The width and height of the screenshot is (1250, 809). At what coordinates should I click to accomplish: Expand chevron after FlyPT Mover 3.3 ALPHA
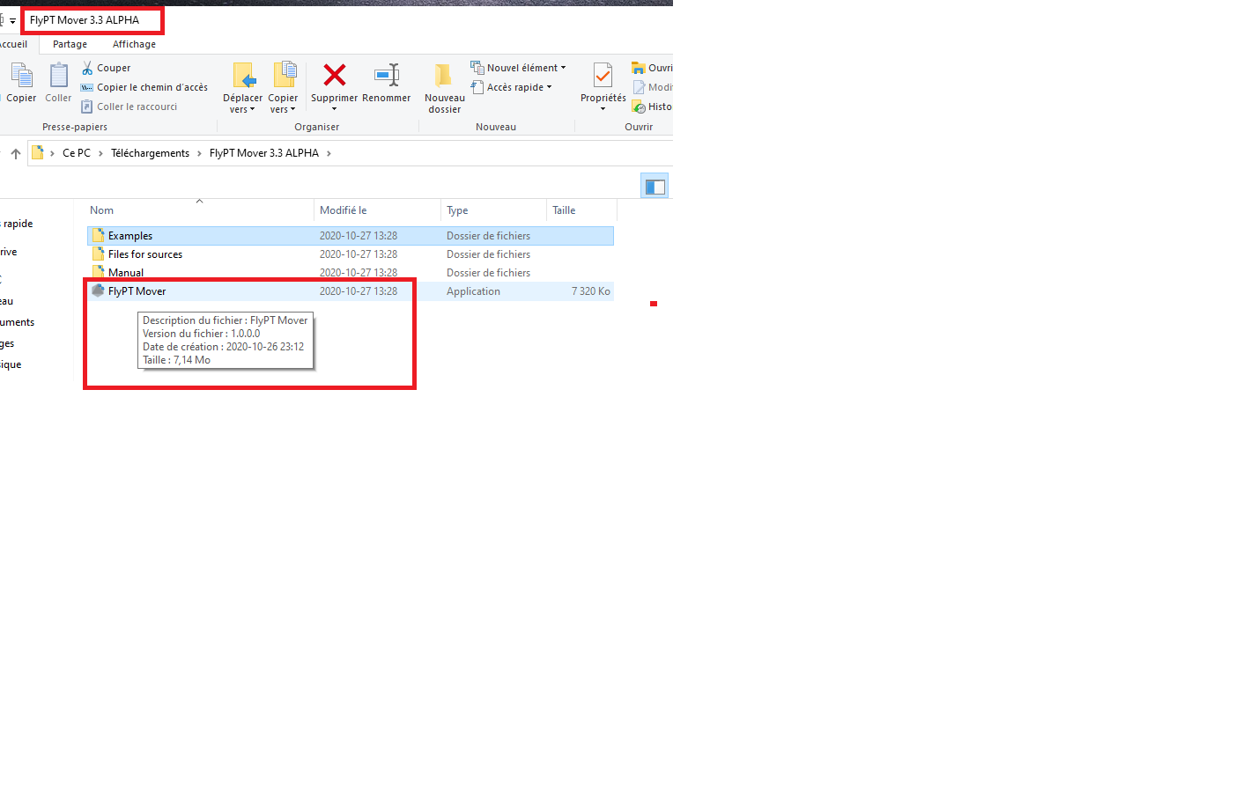(x=329, y=153)
